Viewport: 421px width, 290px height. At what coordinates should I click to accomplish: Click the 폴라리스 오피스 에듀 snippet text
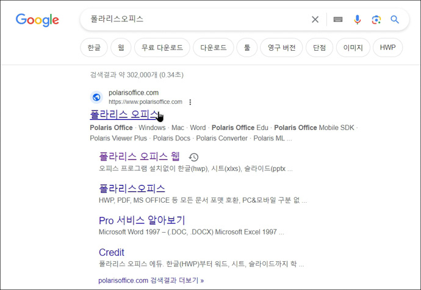pyautogui.click(x=201, y=264)
